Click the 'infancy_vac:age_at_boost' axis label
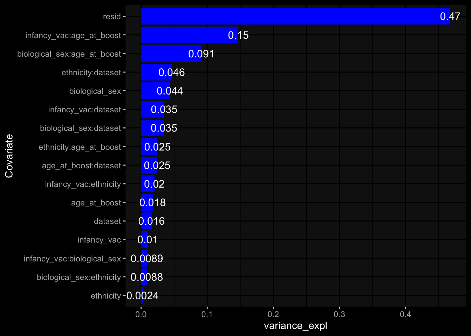This screenshot has height=336, width=471. tap(73, 35)
